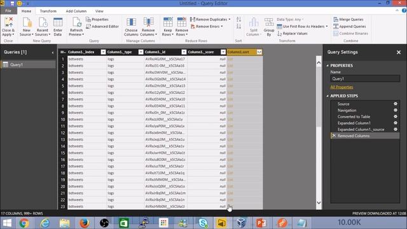Open Windows Start button
Viewport: 407px width, 229px height.
coord(7,223)
